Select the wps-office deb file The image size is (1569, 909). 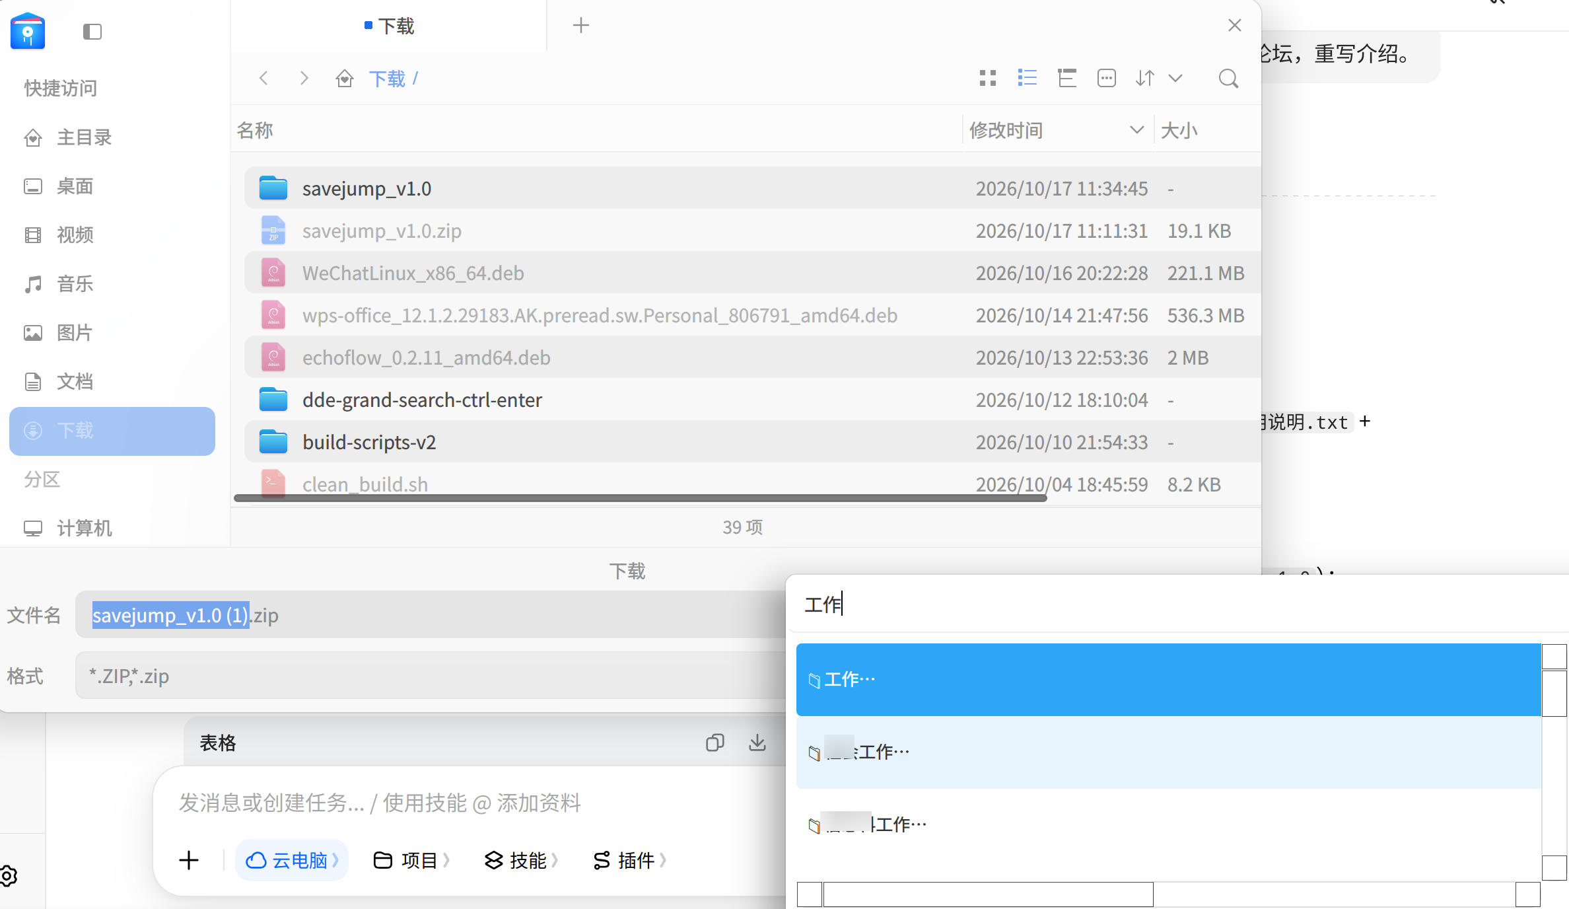(x=752, y=315)
